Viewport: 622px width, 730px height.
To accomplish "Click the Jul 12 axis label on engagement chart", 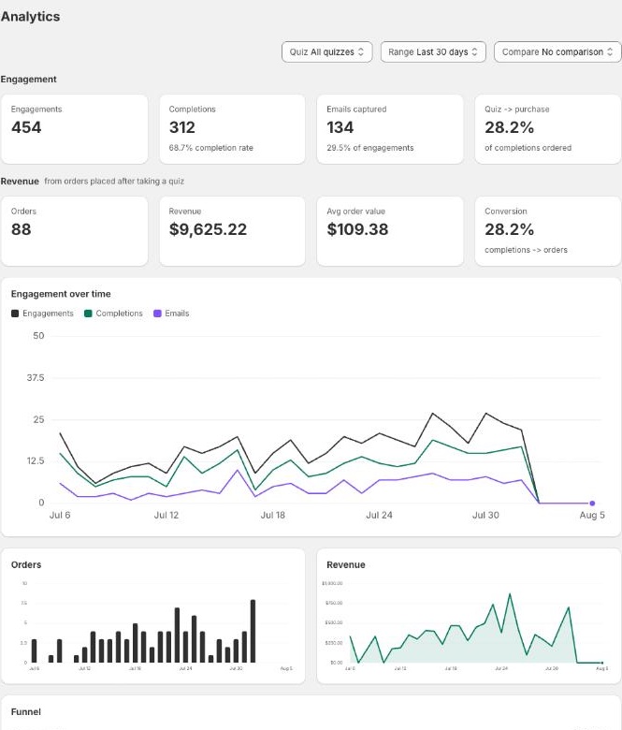I will point(166,515).
